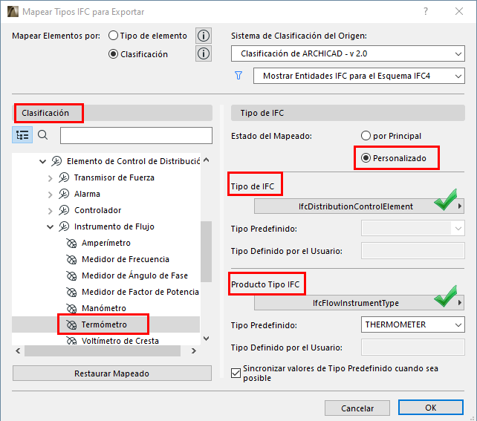Image resolution: width=477 pixels, height=421 pixels.
Task: Click the tree horizontal scrollbar thumb
Action: (x=103, y=350)
